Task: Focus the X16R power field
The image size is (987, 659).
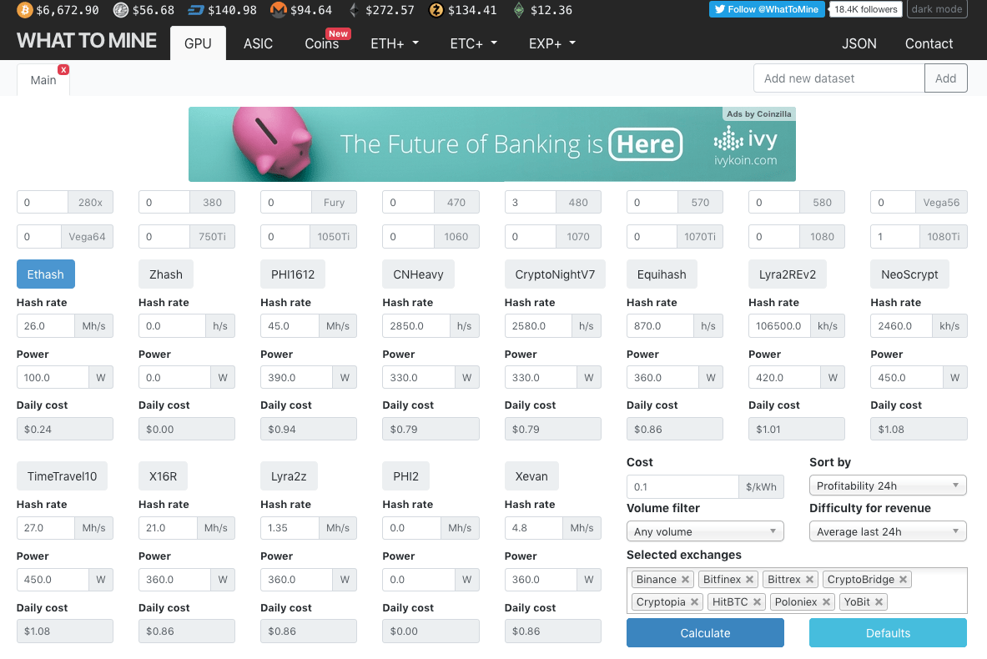Action: click(x=174, y=580)
